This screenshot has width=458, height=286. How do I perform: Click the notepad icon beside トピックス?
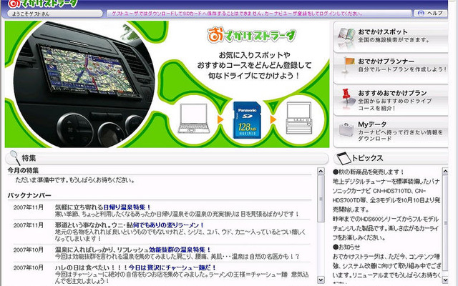pyautogui.click(x=343, y=158)
